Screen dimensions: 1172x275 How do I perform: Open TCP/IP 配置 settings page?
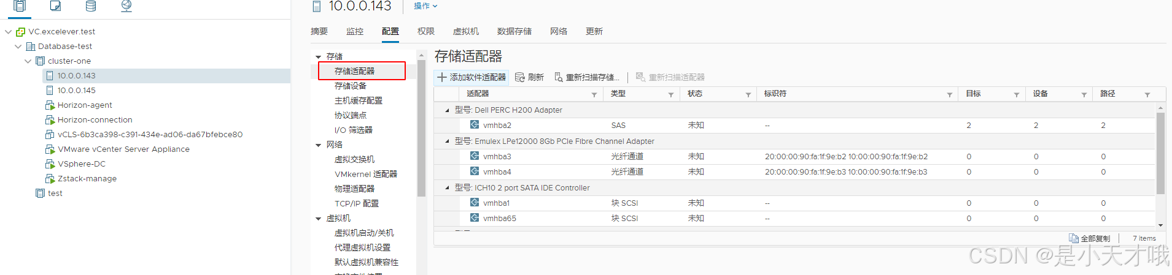point(357,203)
